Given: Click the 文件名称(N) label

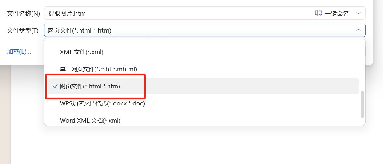Looking at the screenshot, I should pos(23,13).
